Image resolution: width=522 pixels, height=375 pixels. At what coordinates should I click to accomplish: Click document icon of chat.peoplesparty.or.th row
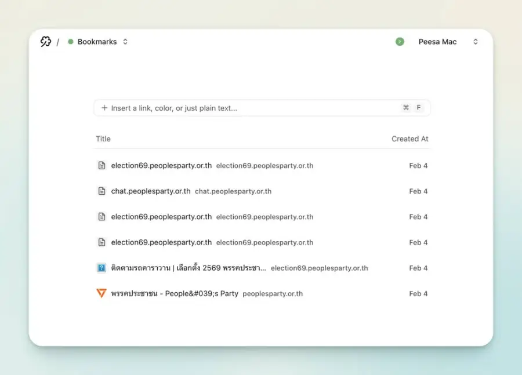[101, 191]
